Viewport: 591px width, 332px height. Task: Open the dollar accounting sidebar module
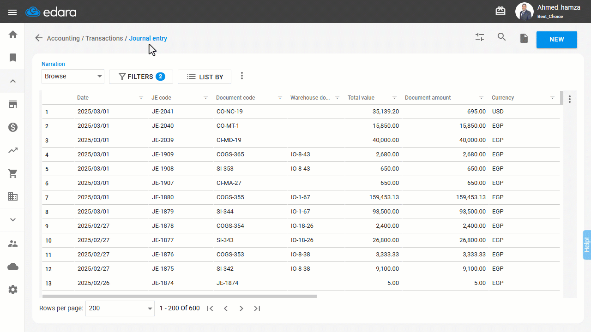[13, 127]
